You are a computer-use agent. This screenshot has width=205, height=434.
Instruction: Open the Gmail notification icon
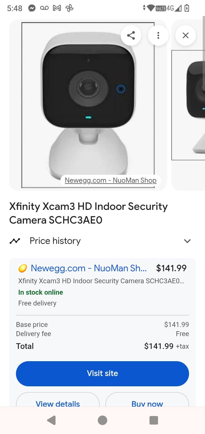pos(57,8)
